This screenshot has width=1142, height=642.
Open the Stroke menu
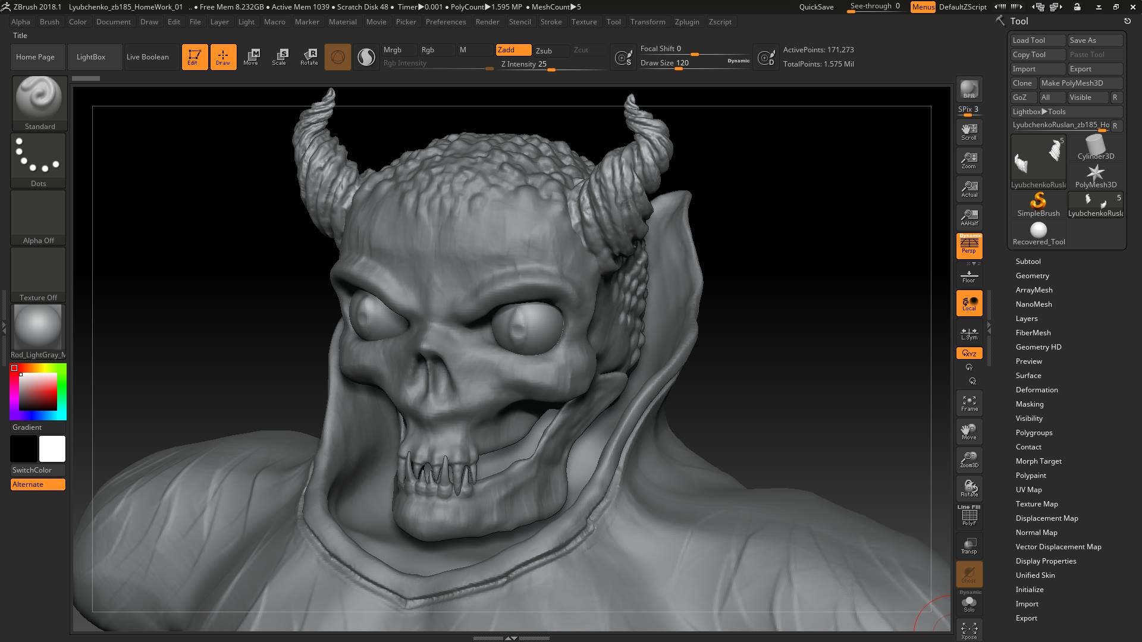[x=551, y=22]
